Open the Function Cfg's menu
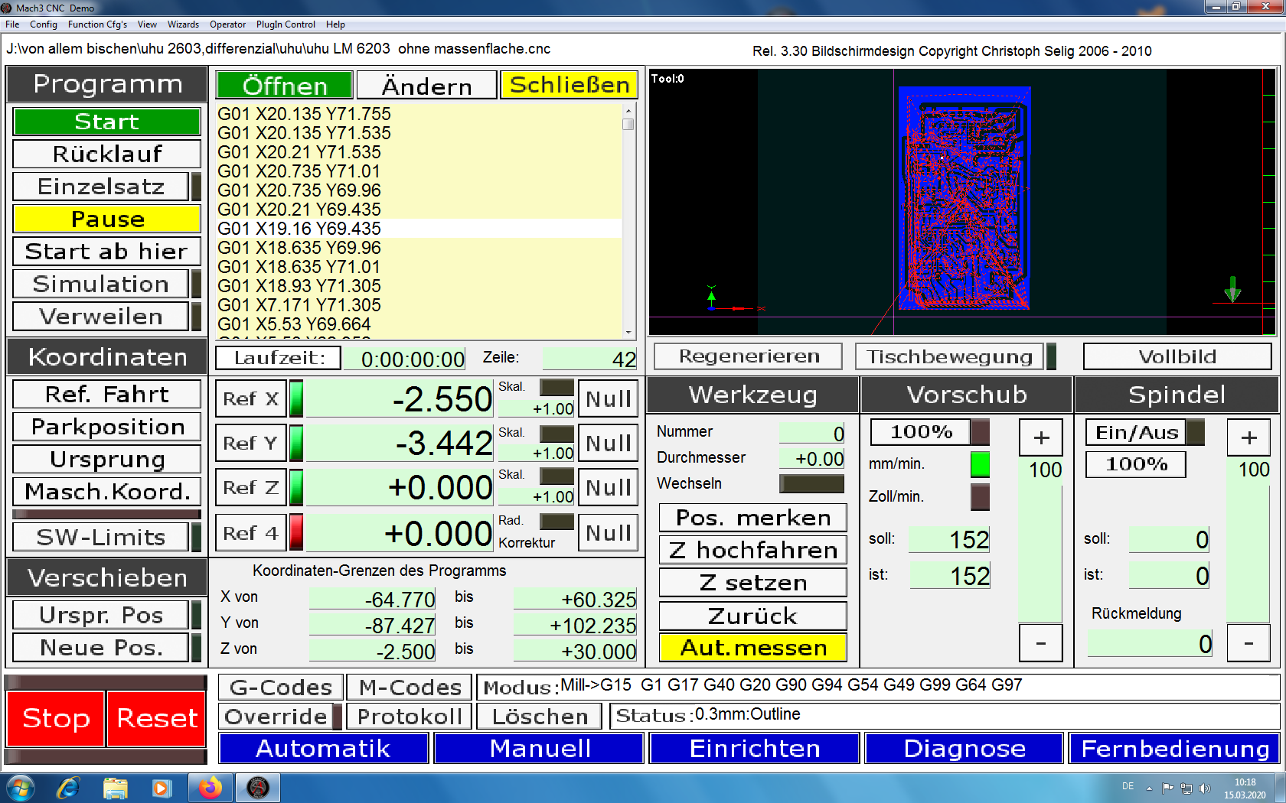This screenshot has height=803, width=1286. point(98,24)
